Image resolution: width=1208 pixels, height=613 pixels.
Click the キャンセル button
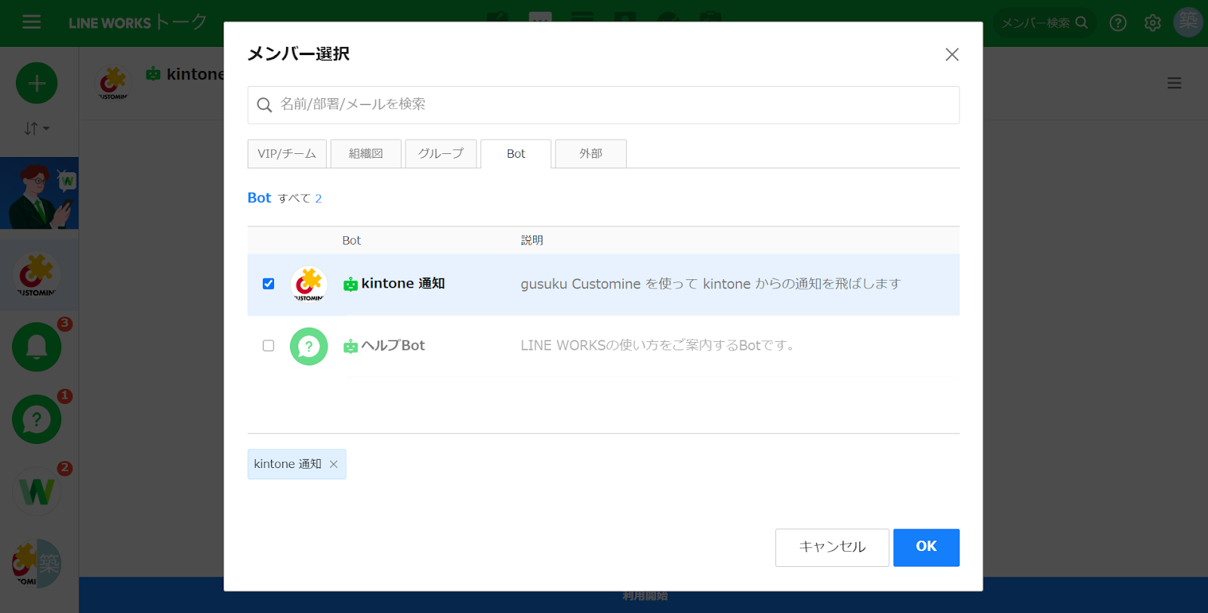coord(832,547)
